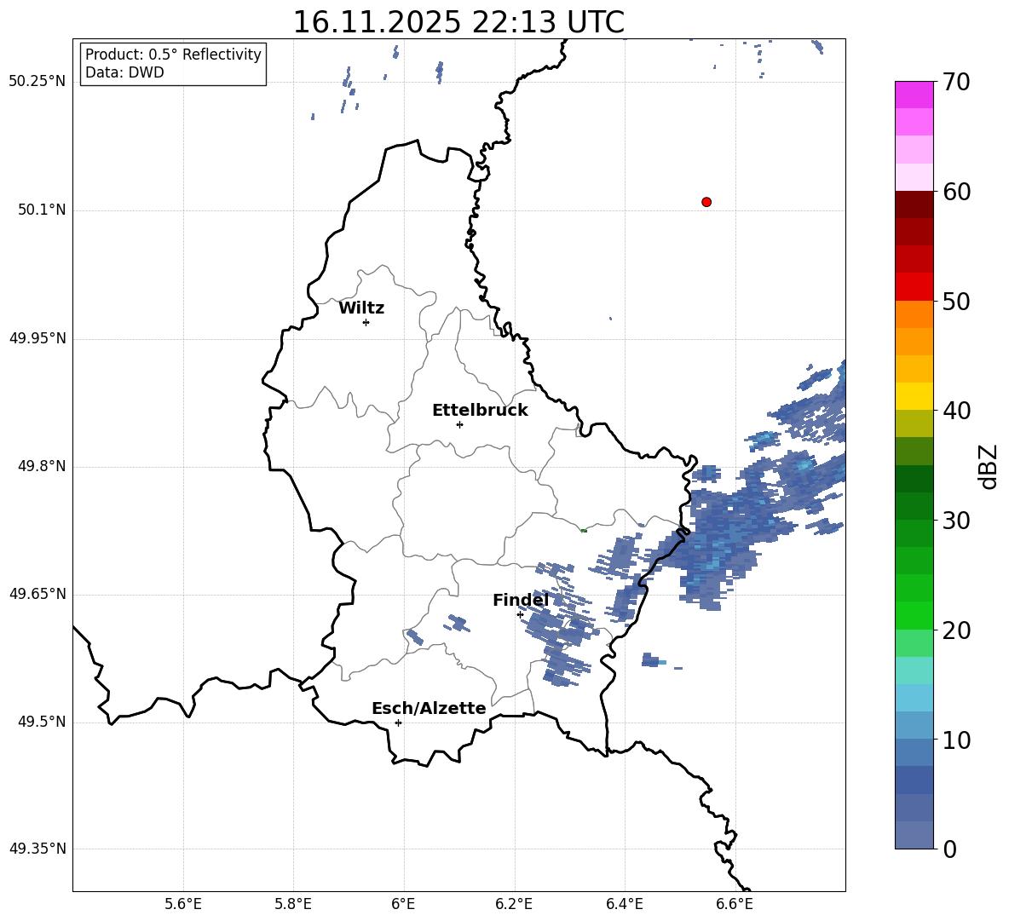This screenshot has height=921, width=1009.
Task: Click the Esch/Alzette cross marker
Action: 398,722
